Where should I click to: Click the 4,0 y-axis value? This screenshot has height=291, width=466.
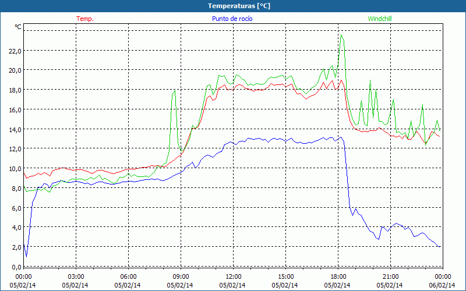pos(16,228)
